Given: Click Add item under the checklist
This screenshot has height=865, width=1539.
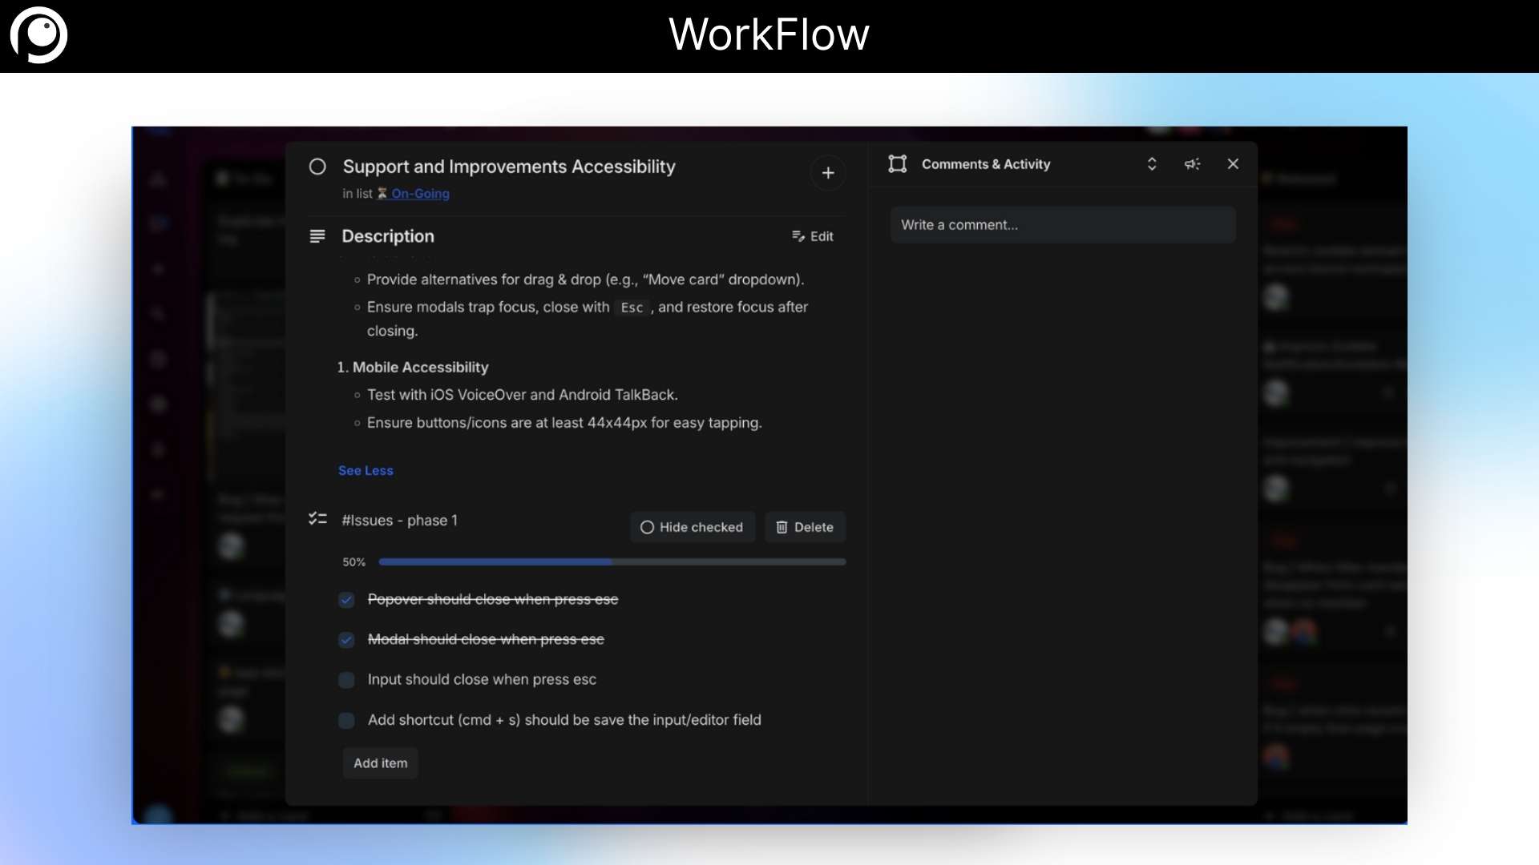Looking at the screenshot, I should coord(380,762).
